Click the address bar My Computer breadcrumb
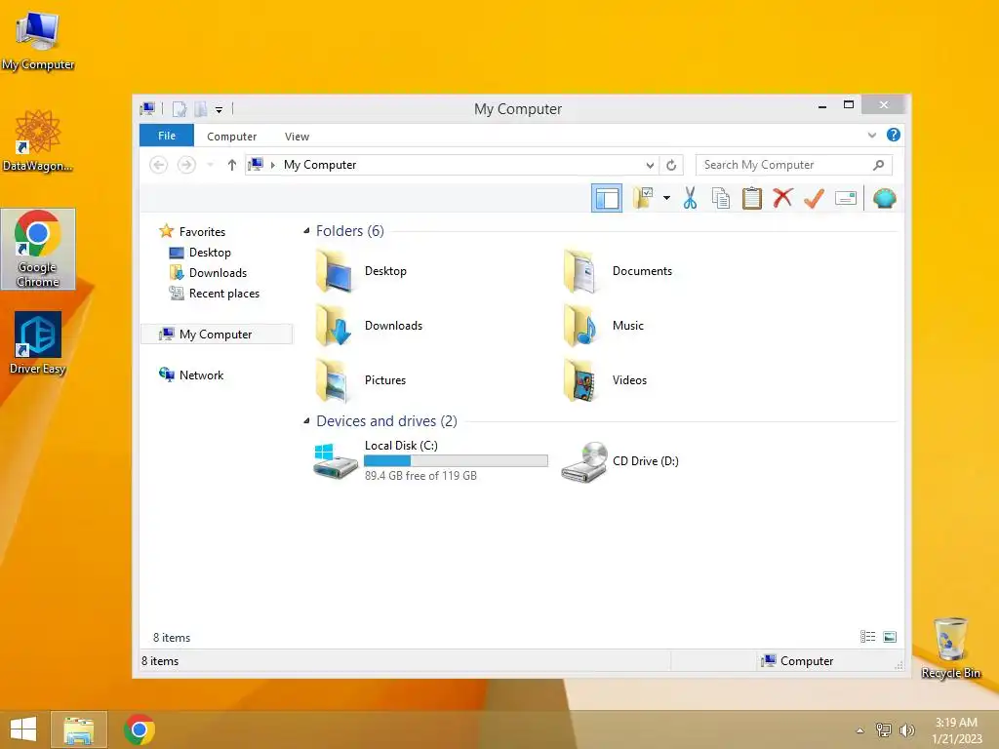Image resolution: width=999 pixels, height=749 pixels. click(320, 165)
